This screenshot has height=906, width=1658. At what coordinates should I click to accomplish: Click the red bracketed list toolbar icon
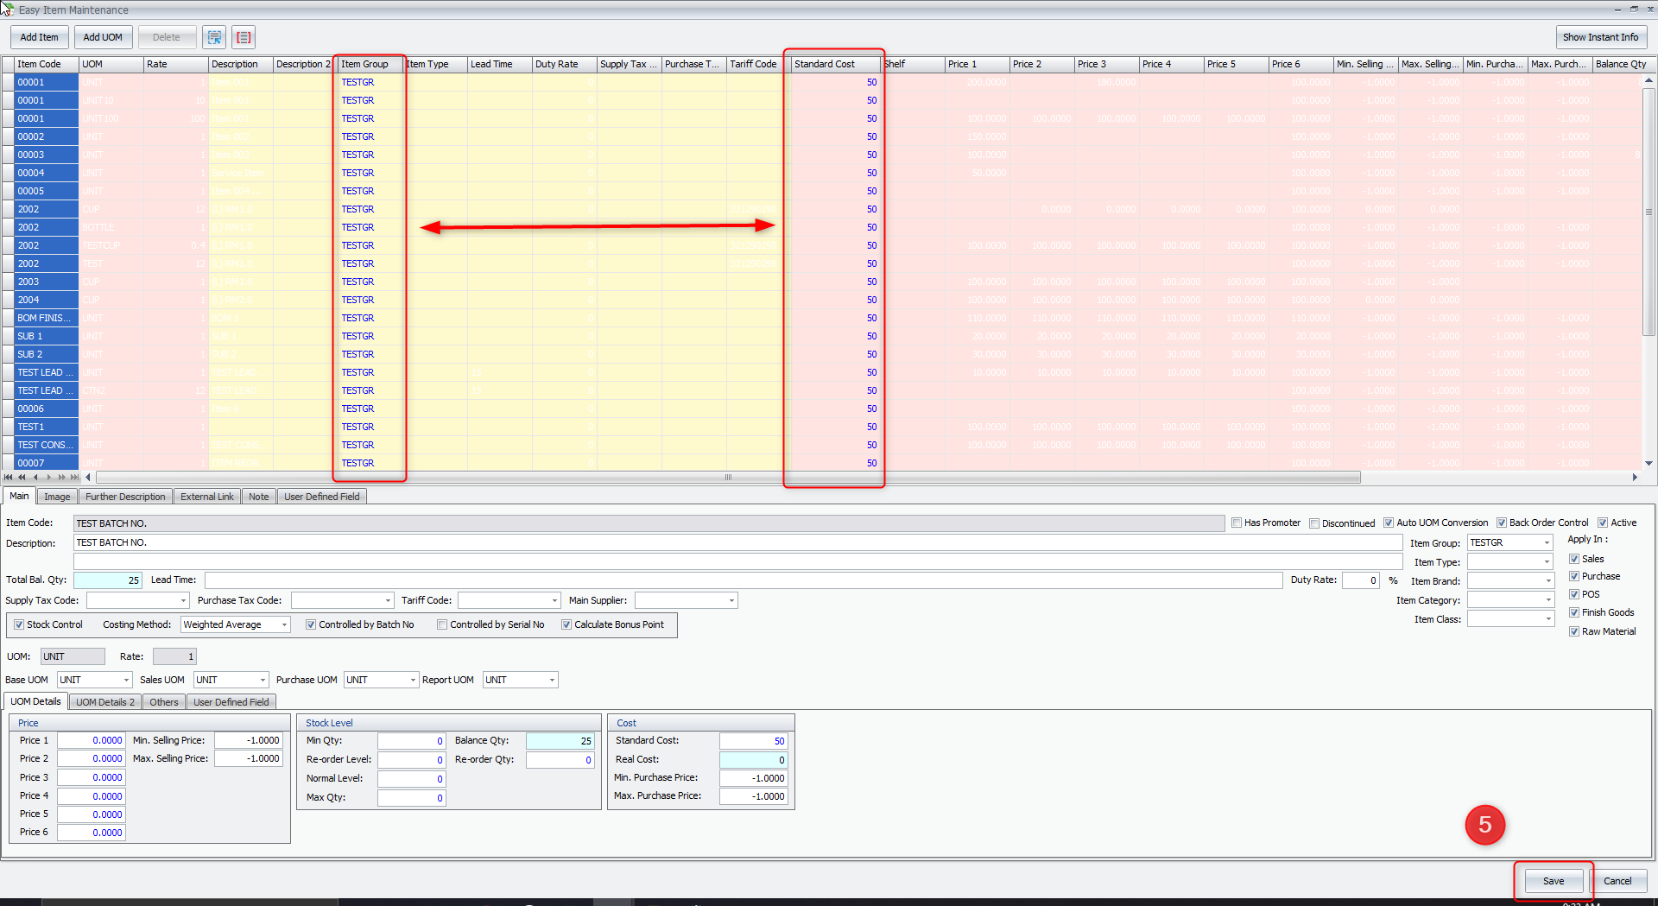coord(243,37)
